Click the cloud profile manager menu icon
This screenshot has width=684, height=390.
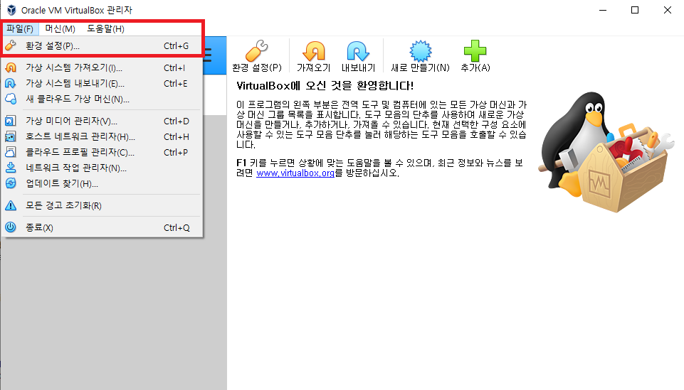pyautogui.click(x=11, y=152)
